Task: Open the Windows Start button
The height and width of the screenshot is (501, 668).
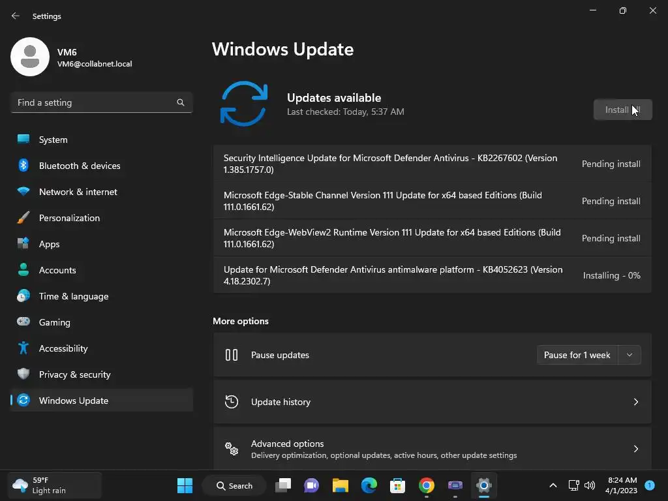Action: coord(185,485)
